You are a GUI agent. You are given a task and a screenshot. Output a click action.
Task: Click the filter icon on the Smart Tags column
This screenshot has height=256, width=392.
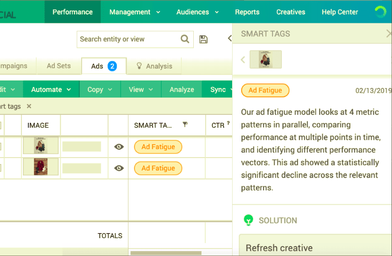185,124
